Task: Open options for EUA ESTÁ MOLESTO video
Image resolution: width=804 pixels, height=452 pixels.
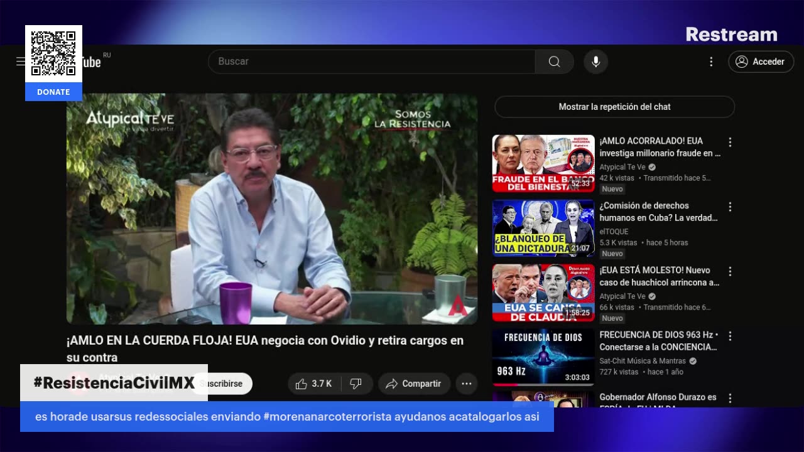Action: pos(729,272)
